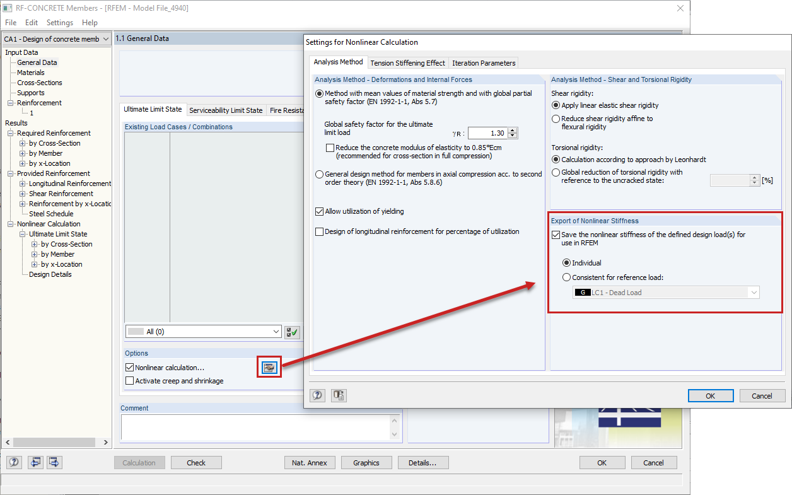The width and height of the screenshot is (792, 495).
Task: Open the File menu
Action: point(11,23)
